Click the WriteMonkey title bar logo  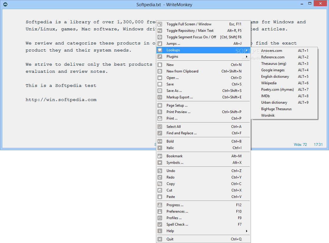6,4
